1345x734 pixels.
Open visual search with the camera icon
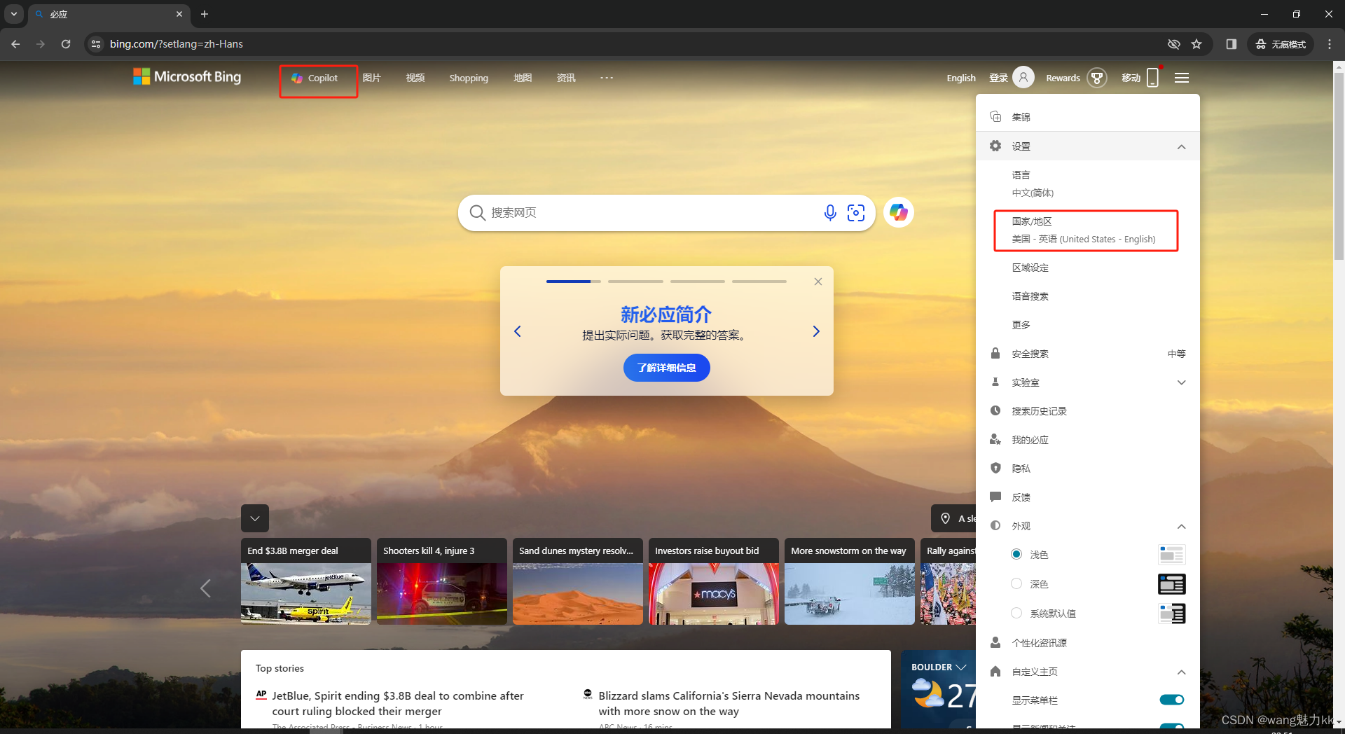point(855,212)
